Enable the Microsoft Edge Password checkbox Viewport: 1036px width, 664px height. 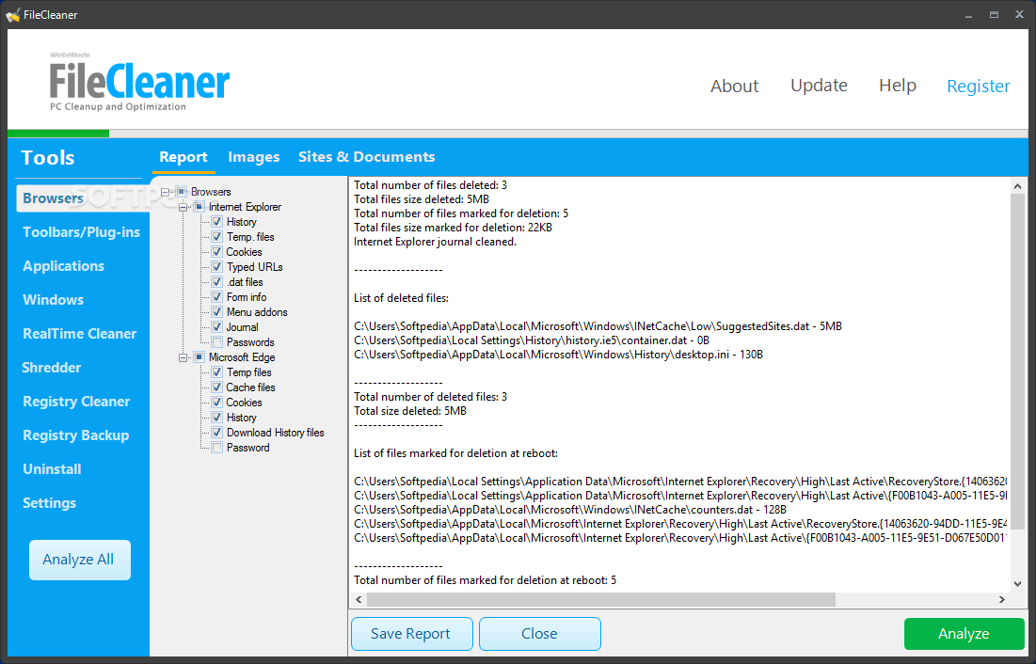[216, 448]
